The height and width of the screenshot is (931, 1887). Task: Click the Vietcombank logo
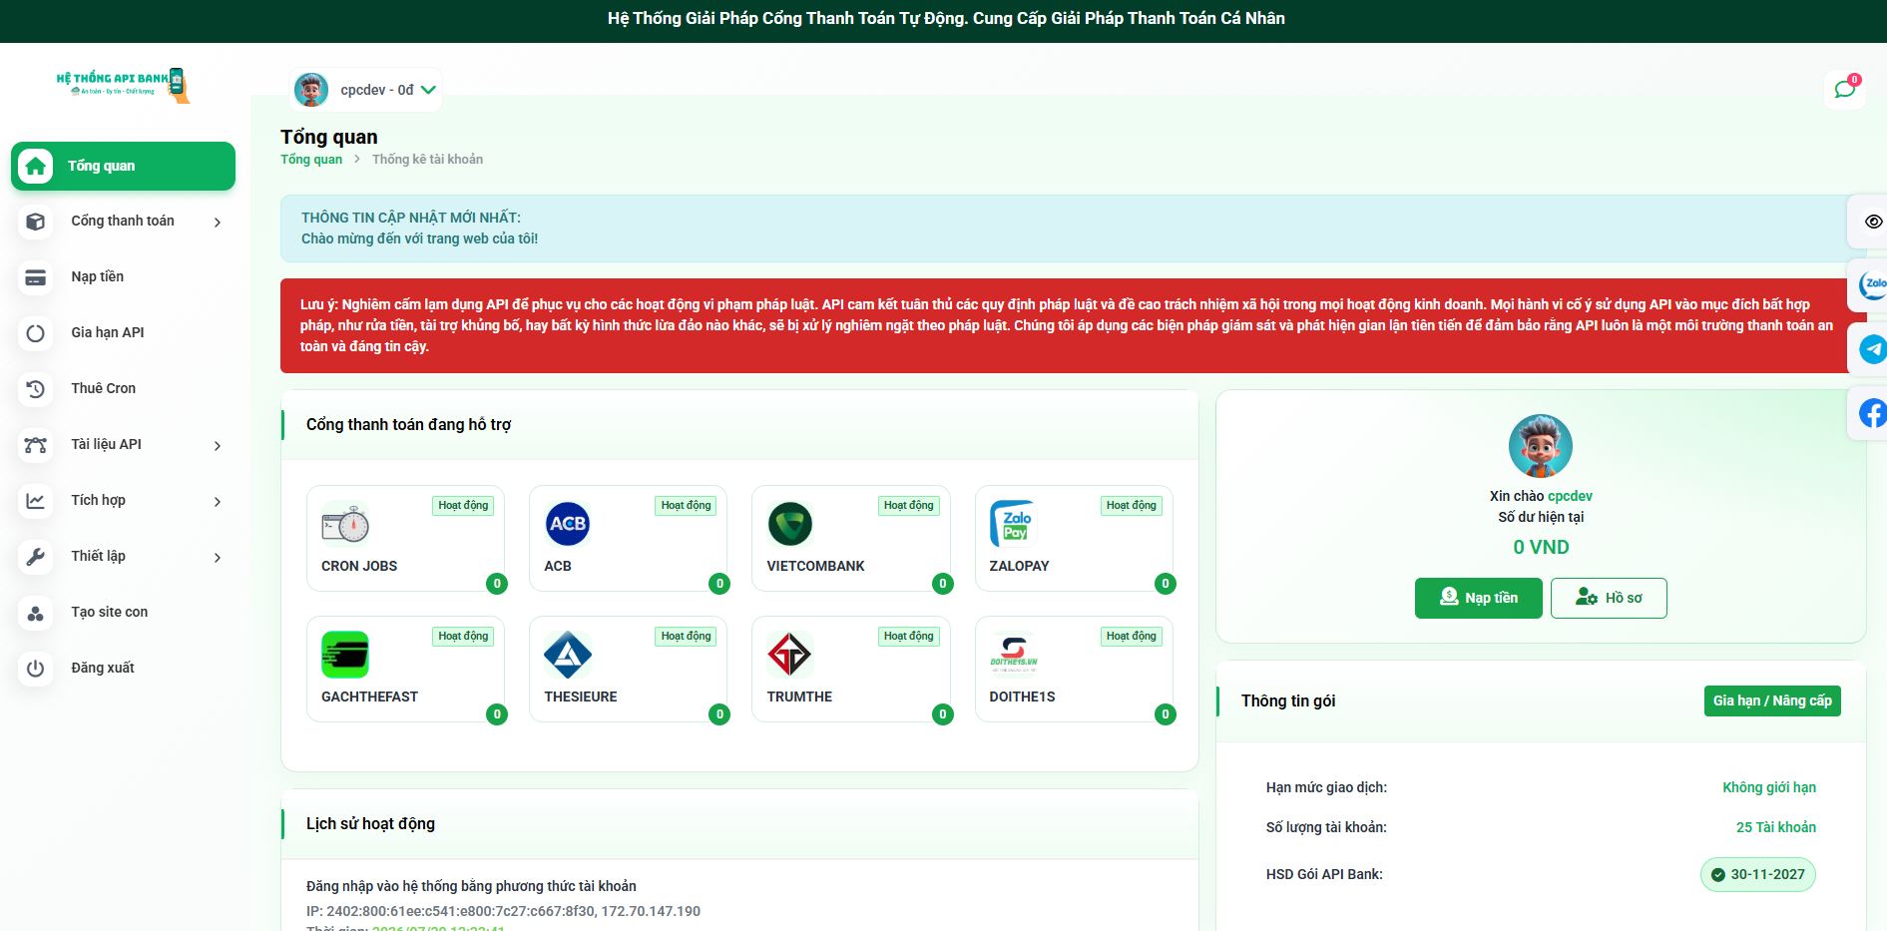pyautogui.click(x=790, y=524)
